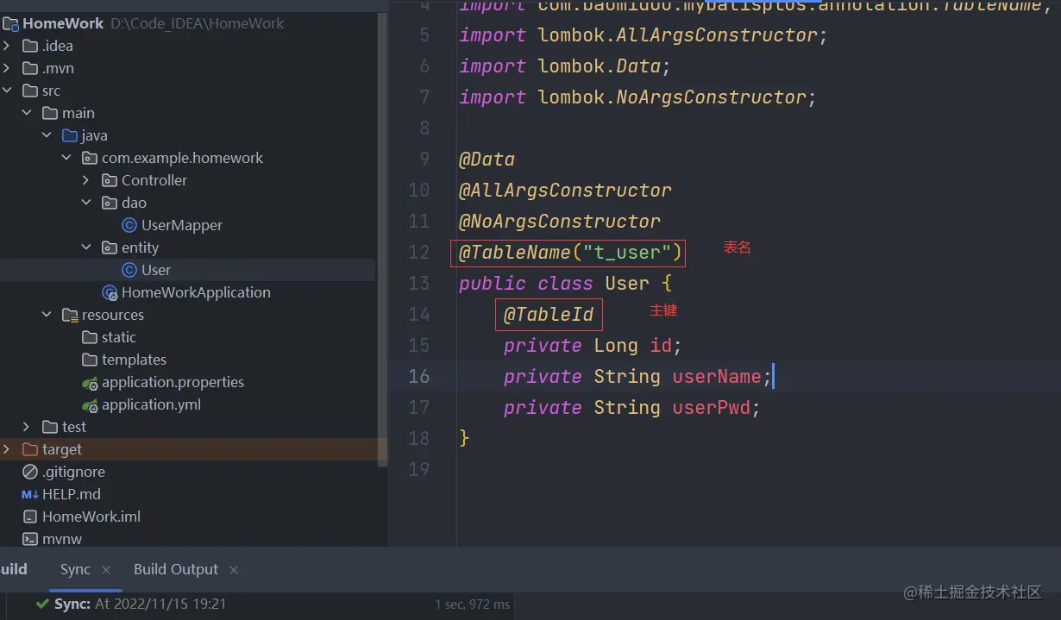Click the mvnw script file icon
The image size is (1061, 620).
coord(30,539)
